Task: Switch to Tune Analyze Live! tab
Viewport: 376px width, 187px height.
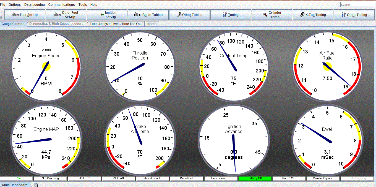Action: [115, 24]
